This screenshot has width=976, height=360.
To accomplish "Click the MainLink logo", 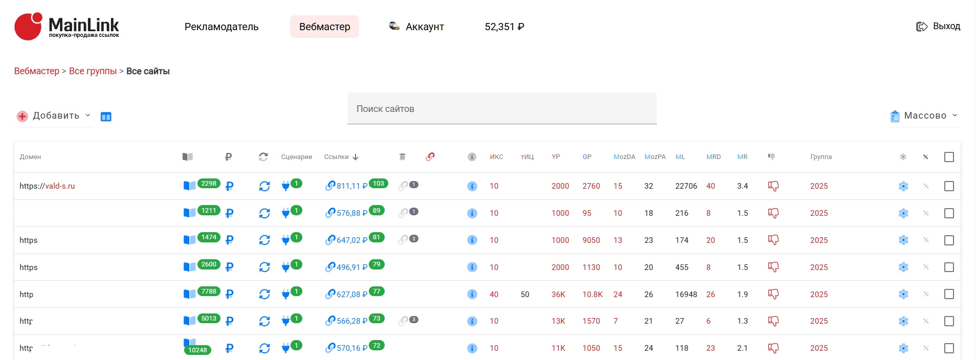I will pos(66,27).
